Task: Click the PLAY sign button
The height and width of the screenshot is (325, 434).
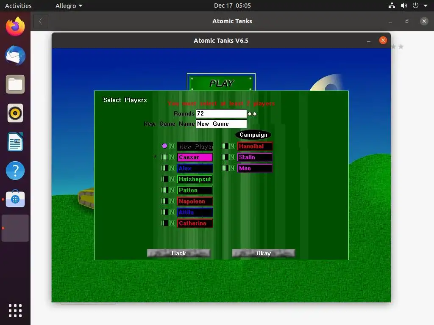Action: click(x=221, y=83)
